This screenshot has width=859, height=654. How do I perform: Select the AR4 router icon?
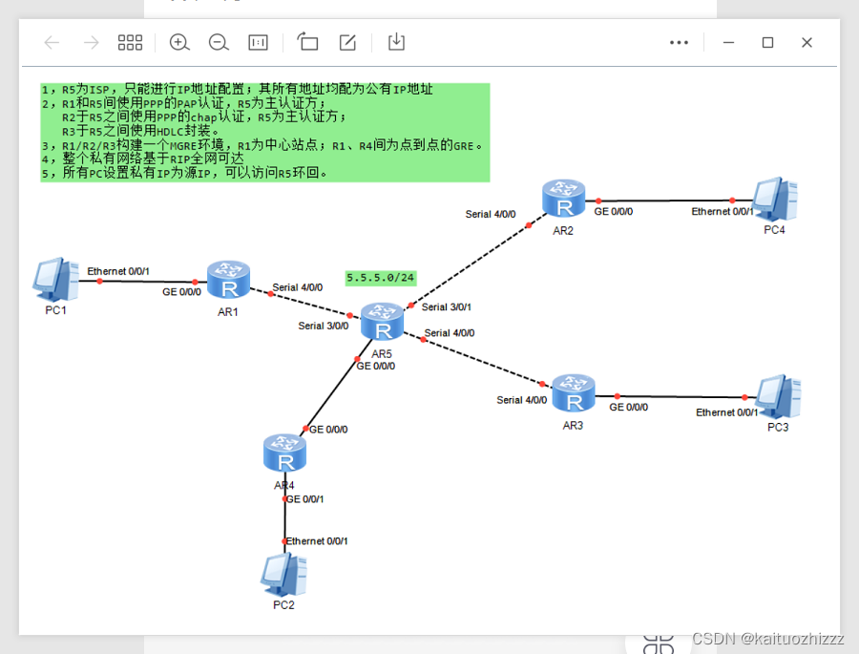pos(284,454)
